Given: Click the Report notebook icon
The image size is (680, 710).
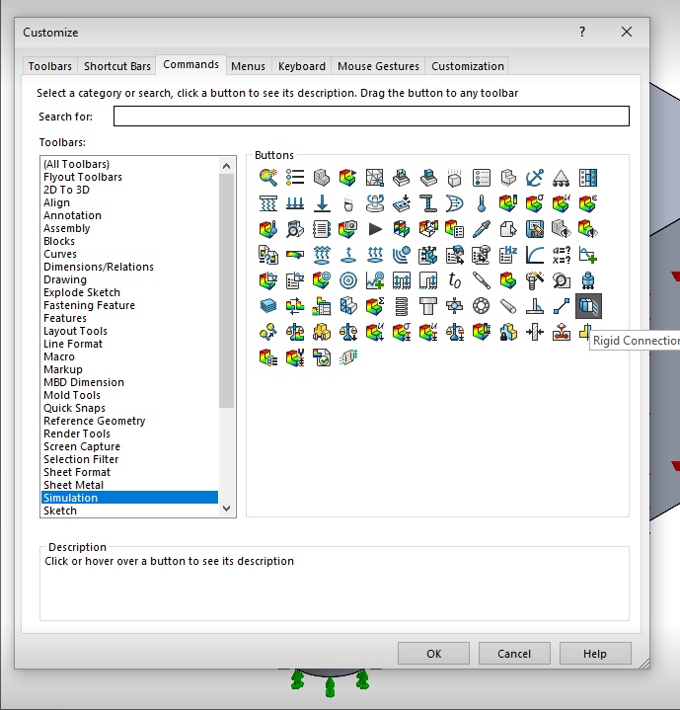Looking at the screenshot, I should pos(322,229).
